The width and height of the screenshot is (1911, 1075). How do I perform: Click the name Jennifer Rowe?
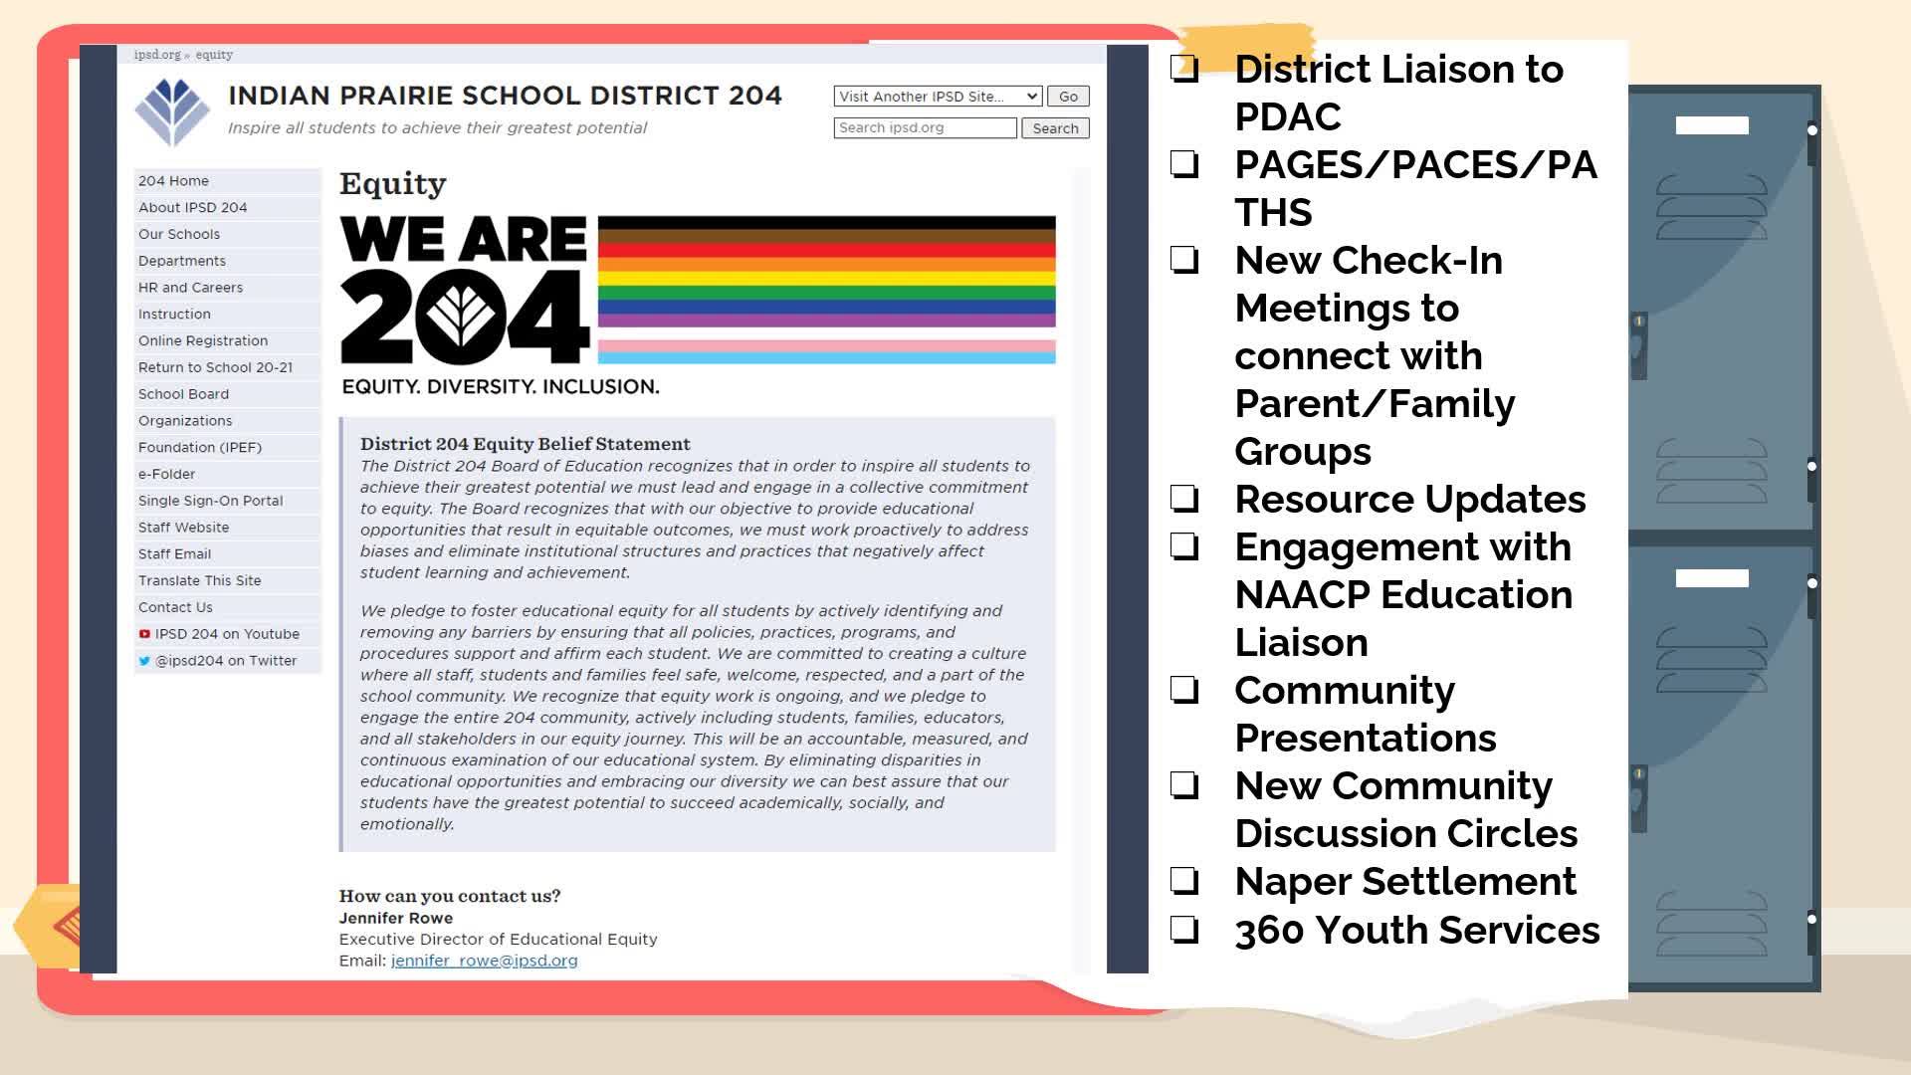coord(395,918)
